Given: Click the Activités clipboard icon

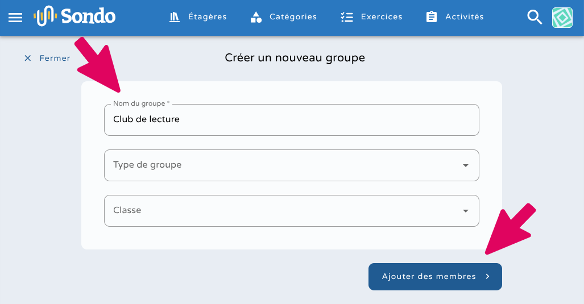Looking at the screenshot, I should pyautogui.click(x=432, y=17).
